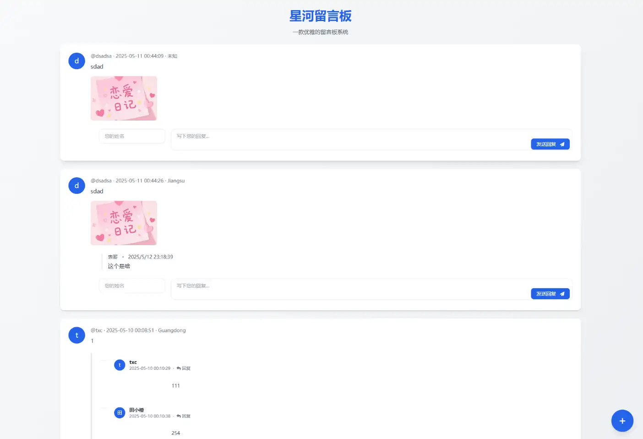Click the @txc username in the third post
Screen dimensions: 643x439
click(97, 330)
